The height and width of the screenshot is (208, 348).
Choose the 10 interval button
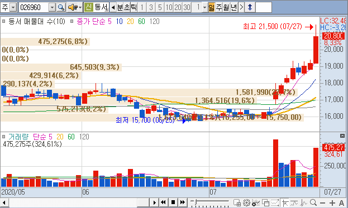click(169, 7)
